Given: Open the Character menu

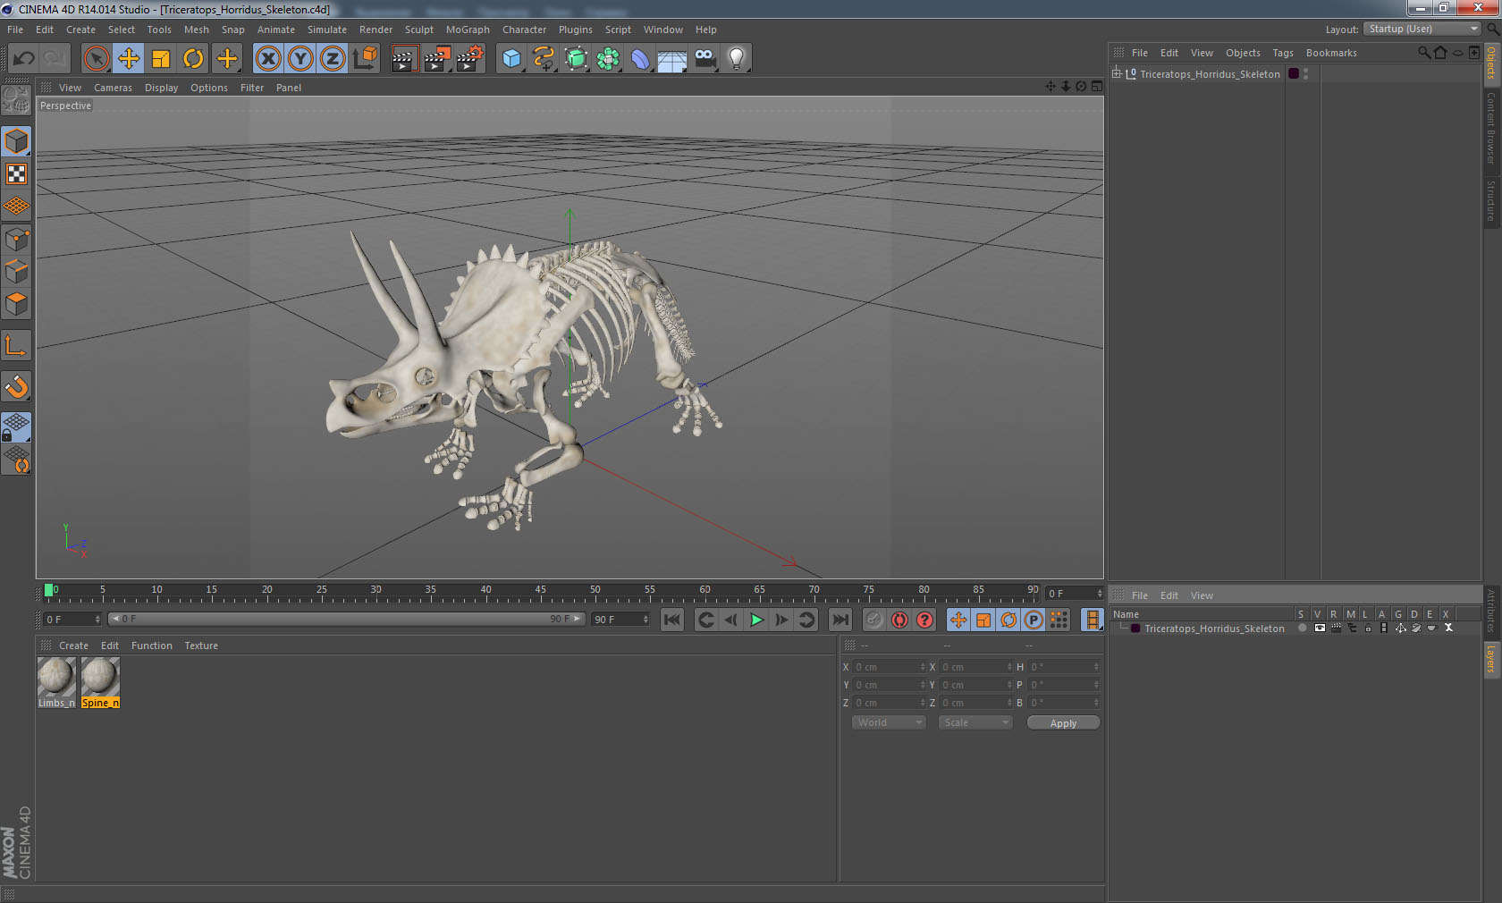Looking at the screenshot, I should 524,30.
